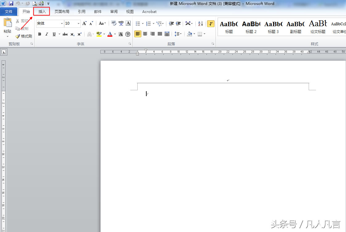The image size is (346, 232).
Task: Open the 文件 menu button
Action: point(9,12)
